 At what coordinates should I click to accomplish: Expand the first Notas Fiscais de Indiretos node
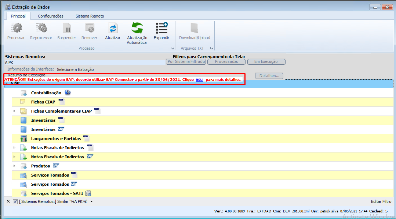click(14, 147)
